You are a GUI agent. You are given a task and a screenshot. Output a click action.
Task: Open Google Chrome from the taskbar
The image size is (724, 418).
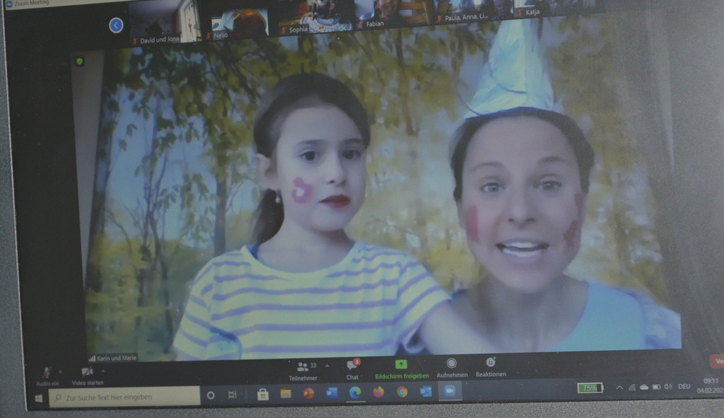click(x=402, y=392)
